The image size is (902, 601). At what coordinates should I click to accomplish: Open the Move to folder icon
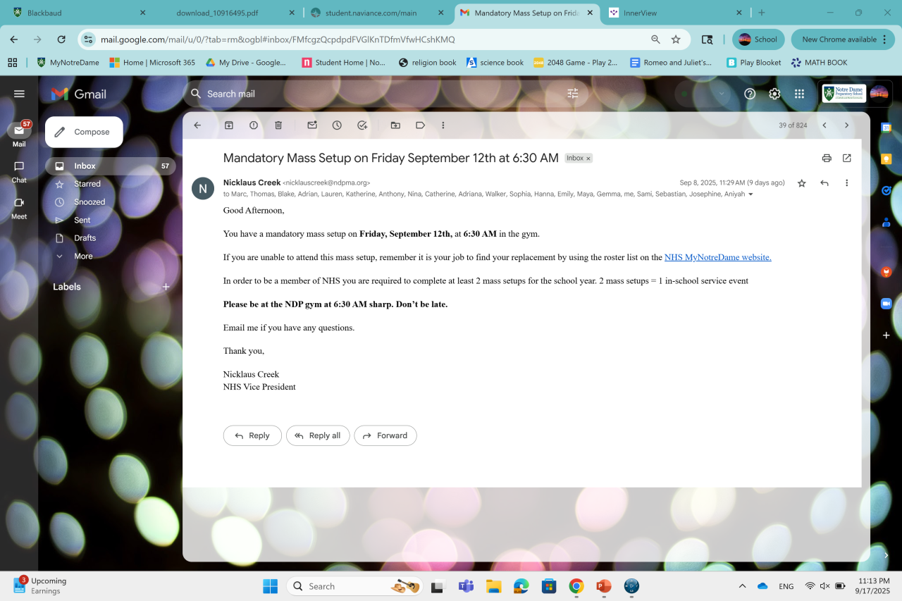[x=395, y=125]
